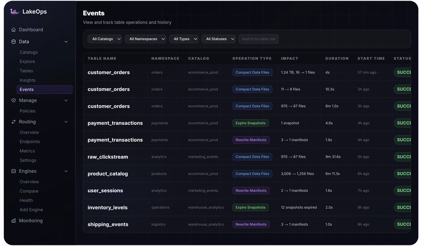Screen dimensions: 423x246
Task: Collapse the Data section chevron
Action: [x=66, y=42]
